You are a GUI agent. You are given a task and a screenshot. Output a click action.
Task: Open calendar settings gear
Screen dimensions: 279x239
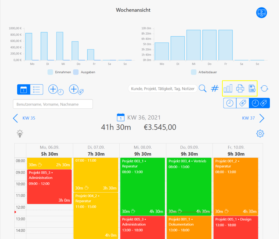(x=260, y=134)
